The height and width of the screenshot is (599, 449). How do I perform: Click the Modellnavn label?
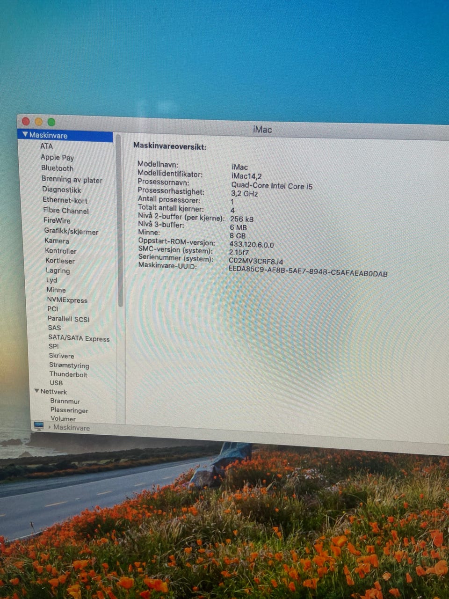(158, 164)
